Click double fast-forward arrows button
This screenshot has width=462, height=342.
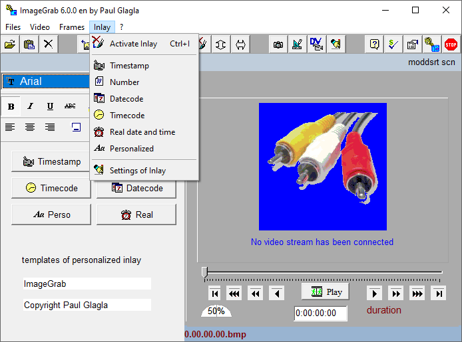click(396, 294)
